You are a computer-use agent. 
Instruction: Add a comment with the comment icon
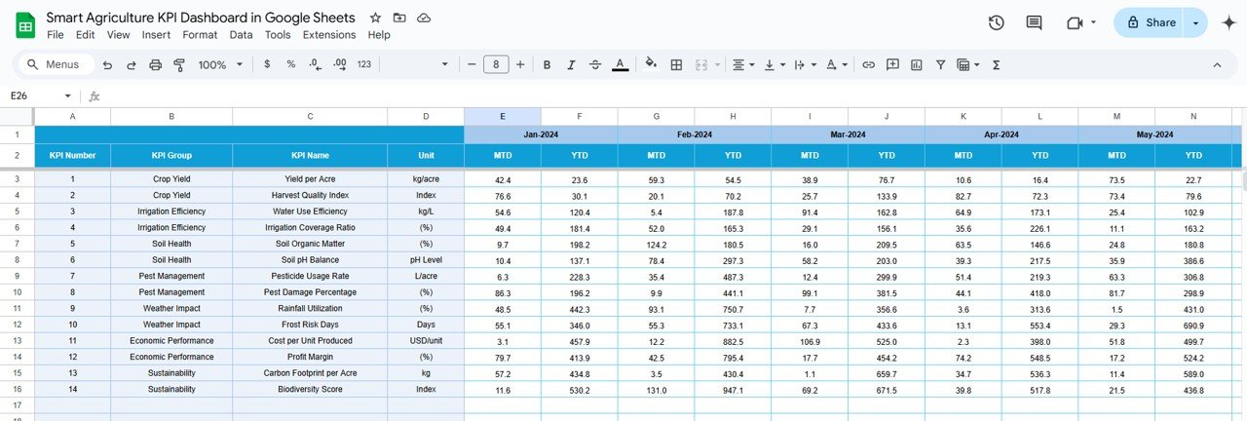[x=892, y=64]
